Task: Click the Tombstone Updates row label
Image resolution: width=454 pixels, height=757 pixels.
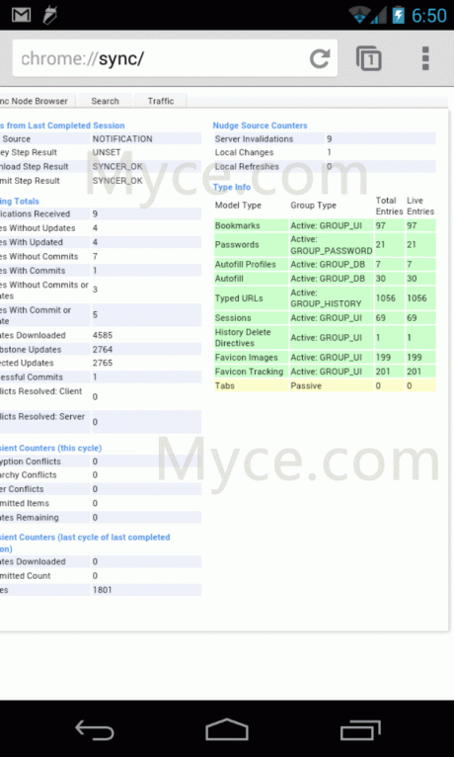Action: click(x=31, y=350)
